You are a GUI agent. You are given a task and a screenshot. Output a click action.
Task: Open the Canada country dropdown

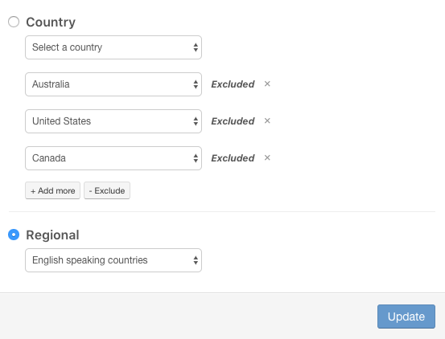point(113,158)
